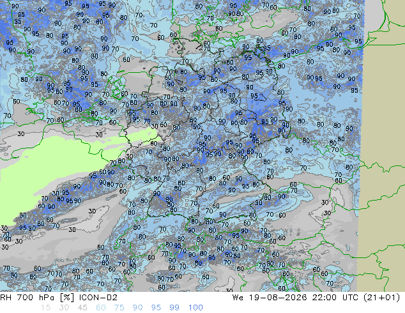Click the 'RH 700 hPa [%] ICON-D2' title
Screen dimensions: 405x313
(59, 298)
